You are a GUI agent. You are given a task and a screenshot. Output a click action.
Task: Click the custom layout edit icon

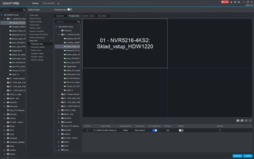point(250,120)
